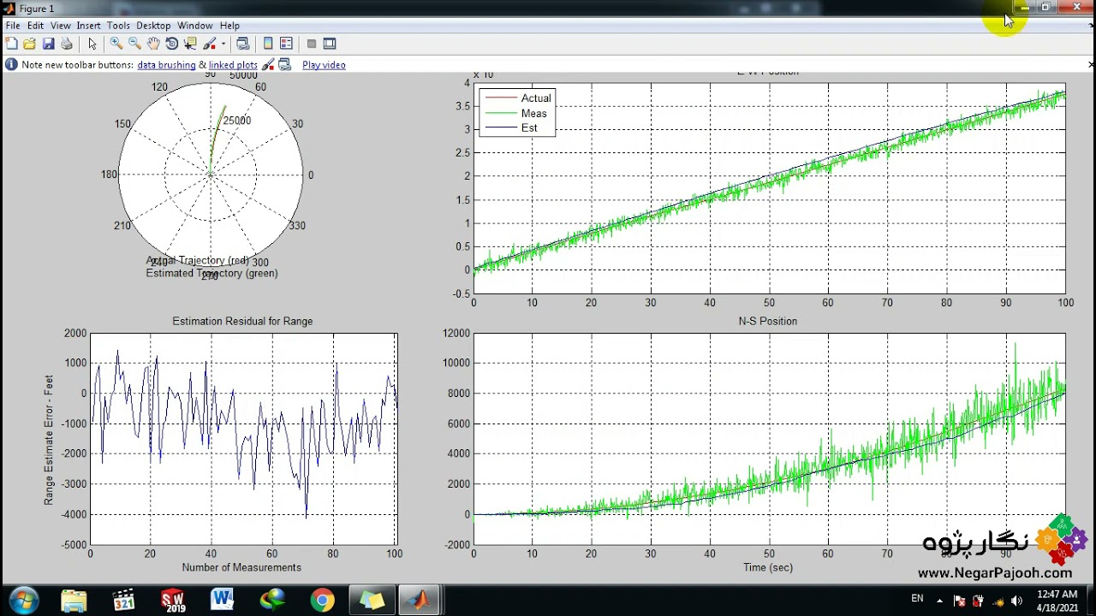Viewport: 1096px width, 616px height.
Task: Activate the Zoom In tool
Action: (x=116, y=44)
